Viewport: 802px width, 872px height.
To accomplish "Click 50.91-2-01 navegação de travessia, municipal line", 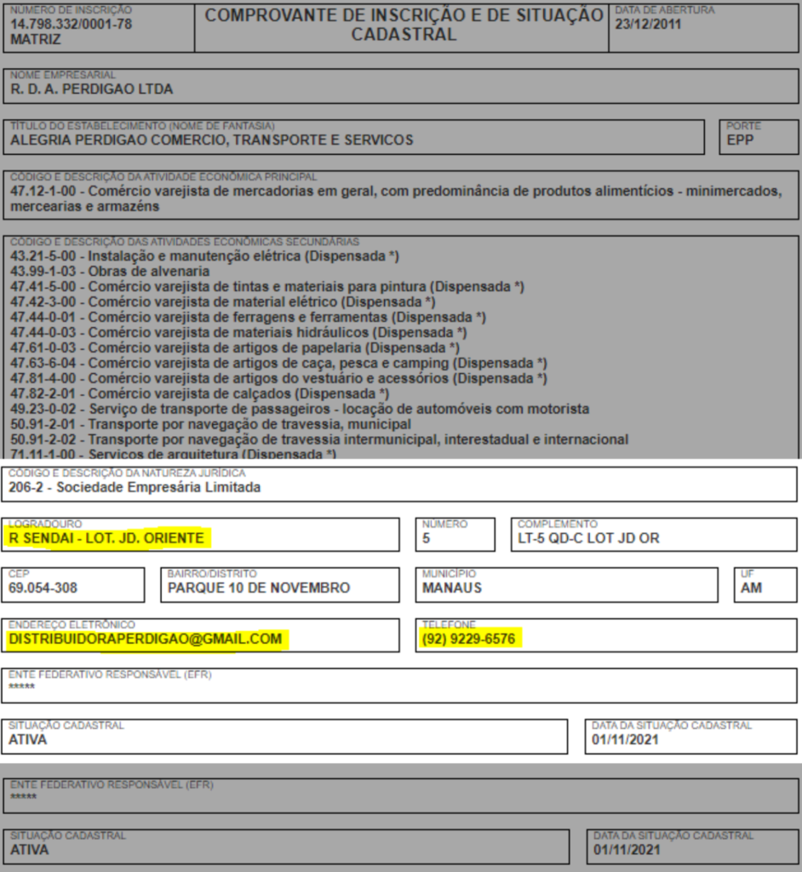I will coord(211,424).
